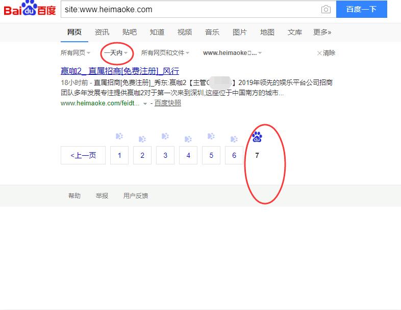Expand 所有网页和文件 file type dropdown

[x=165, y=53]
